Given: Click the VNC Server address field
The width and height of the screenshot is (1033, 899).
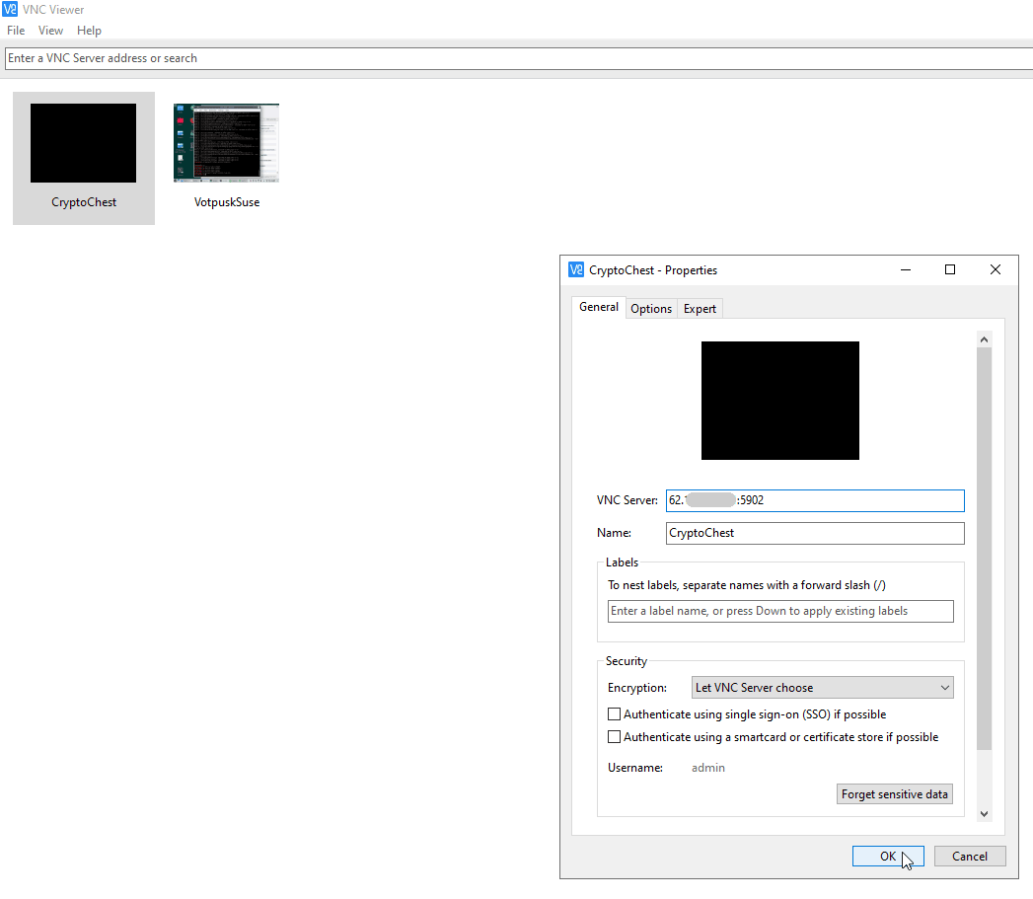Looking at the screenshot, I should click(815, 500).
